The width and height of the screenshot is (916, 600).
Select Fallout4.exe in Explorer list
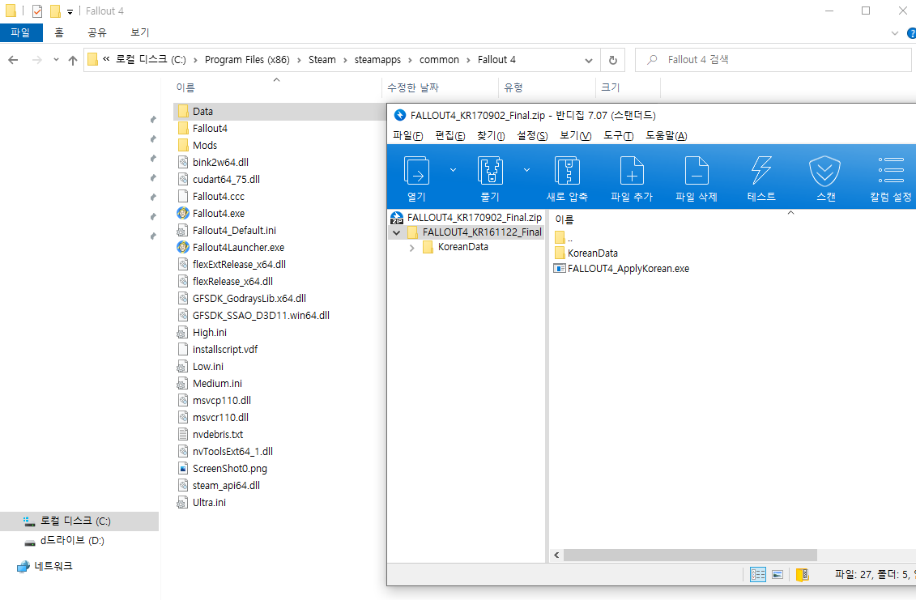[219, 213]
